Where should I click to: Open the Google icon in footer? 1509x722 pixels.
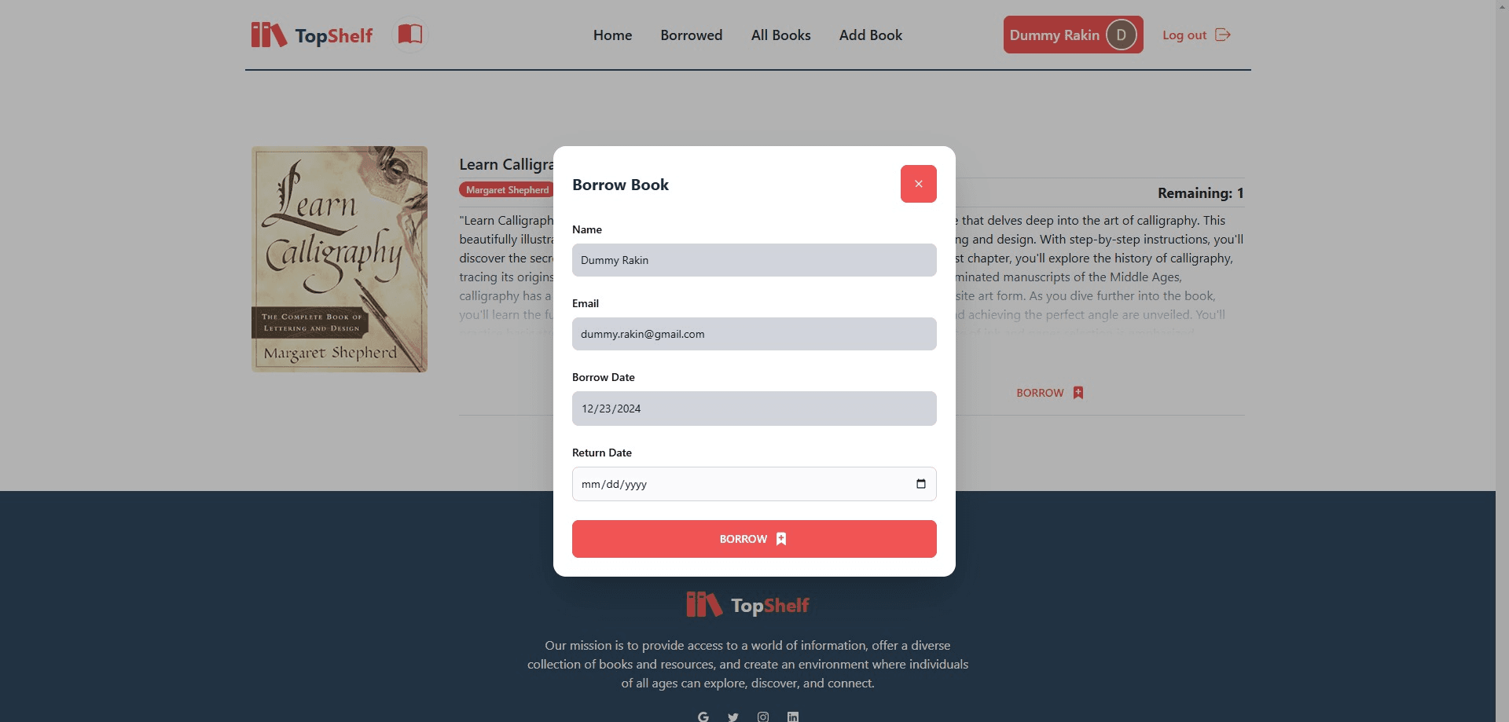[x=703, y=717]
